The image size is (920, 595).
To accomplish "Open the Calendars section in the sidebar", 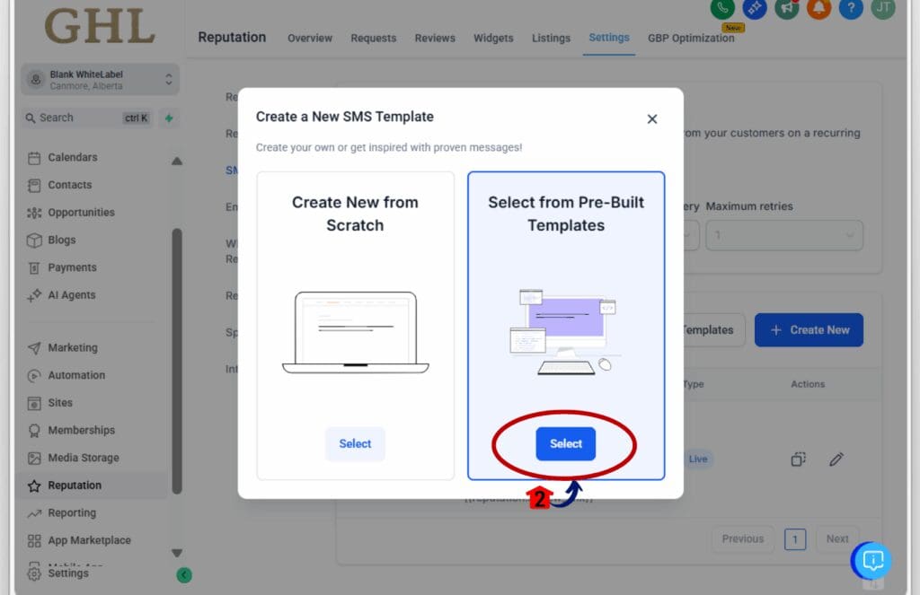I will 72,157.
